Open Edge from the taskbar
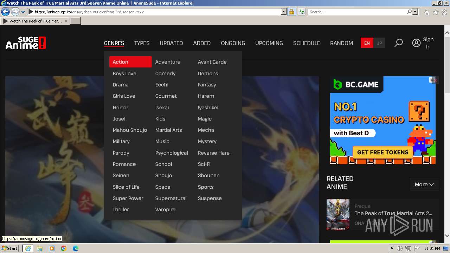 coord(76,248)
